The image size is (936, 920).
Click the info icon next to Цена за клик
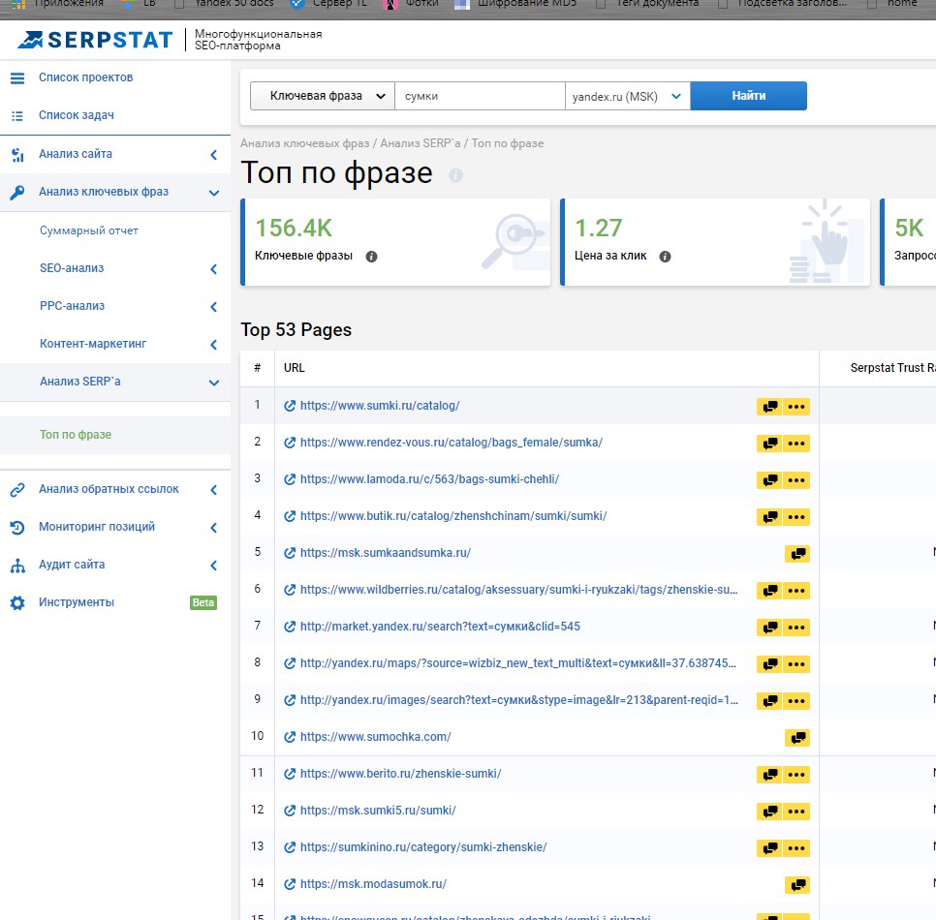[x=665, y=257]
